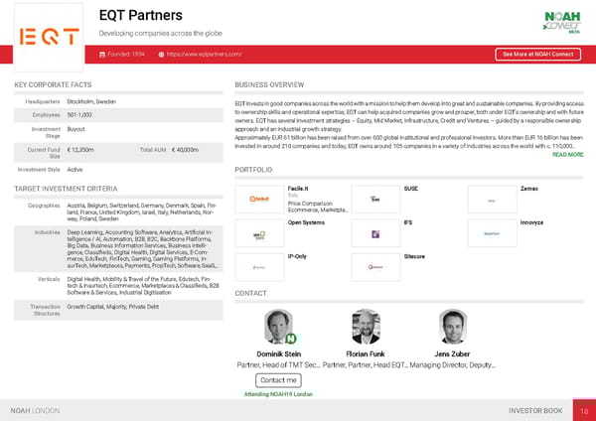Click the Innovyze logo tile

pos(491,234)
